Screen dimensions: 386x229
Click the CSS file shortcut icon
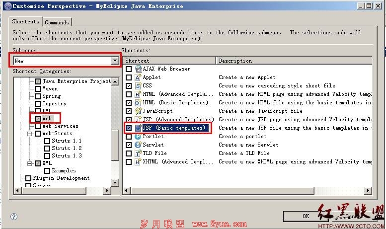click(x=138, y=86)
